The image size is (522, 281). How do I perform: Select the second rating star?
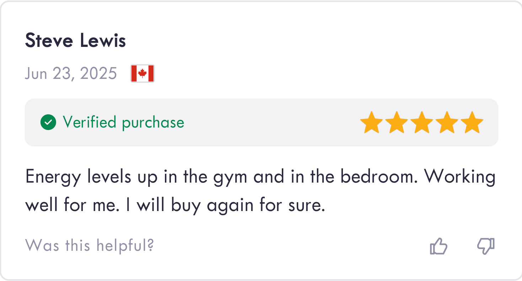397,123
